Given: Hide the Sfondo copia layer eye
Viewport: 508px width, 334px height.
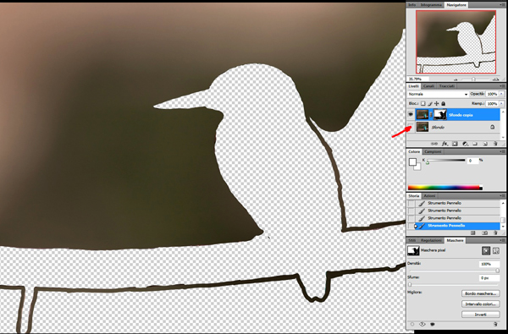Looking at the screenshot, I should pos(411,114).
